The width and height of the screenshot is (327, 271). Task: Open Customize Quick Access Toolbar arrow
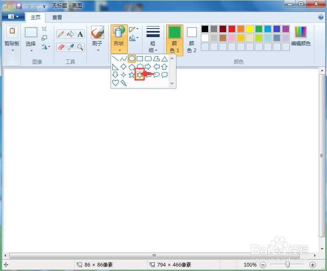click(x=44, y=7)
